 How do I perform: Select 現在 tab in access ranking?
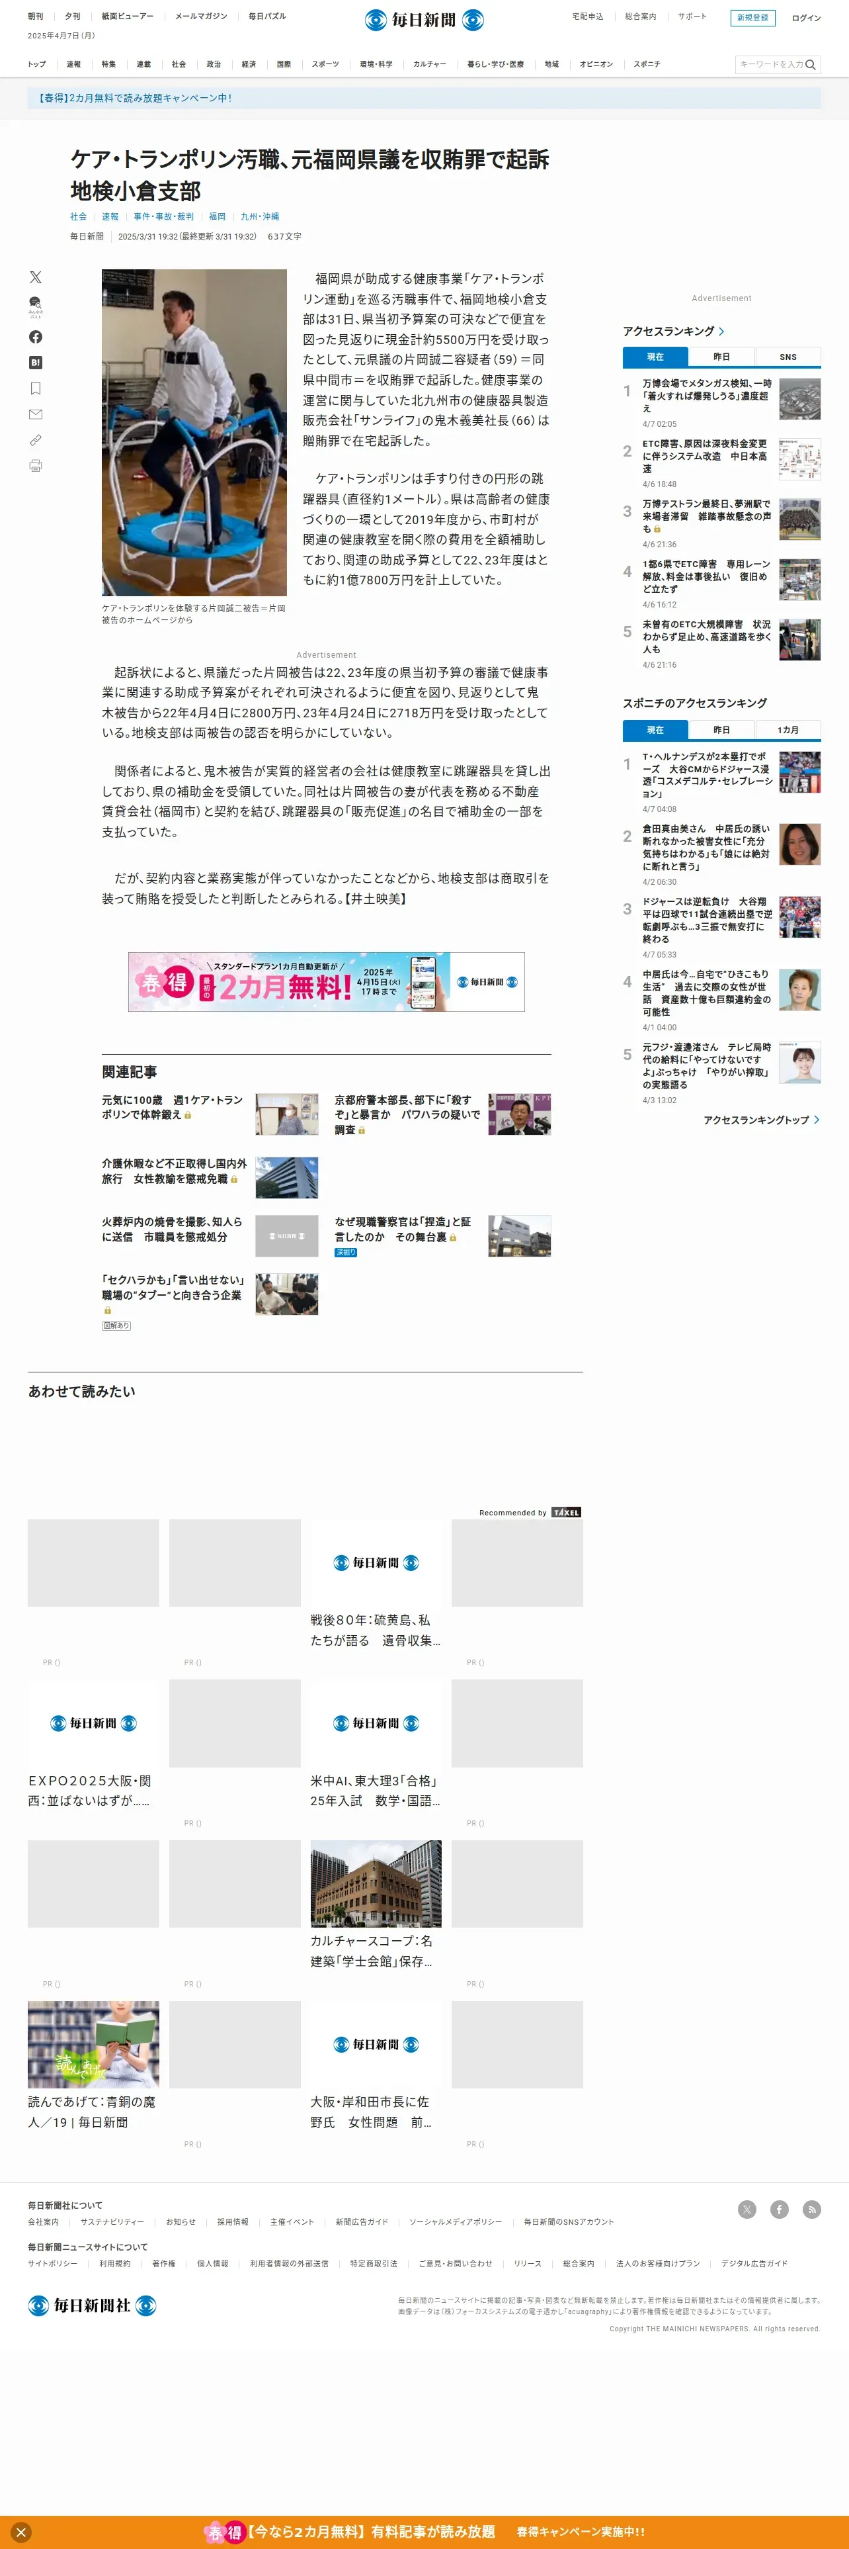(655, 357)
